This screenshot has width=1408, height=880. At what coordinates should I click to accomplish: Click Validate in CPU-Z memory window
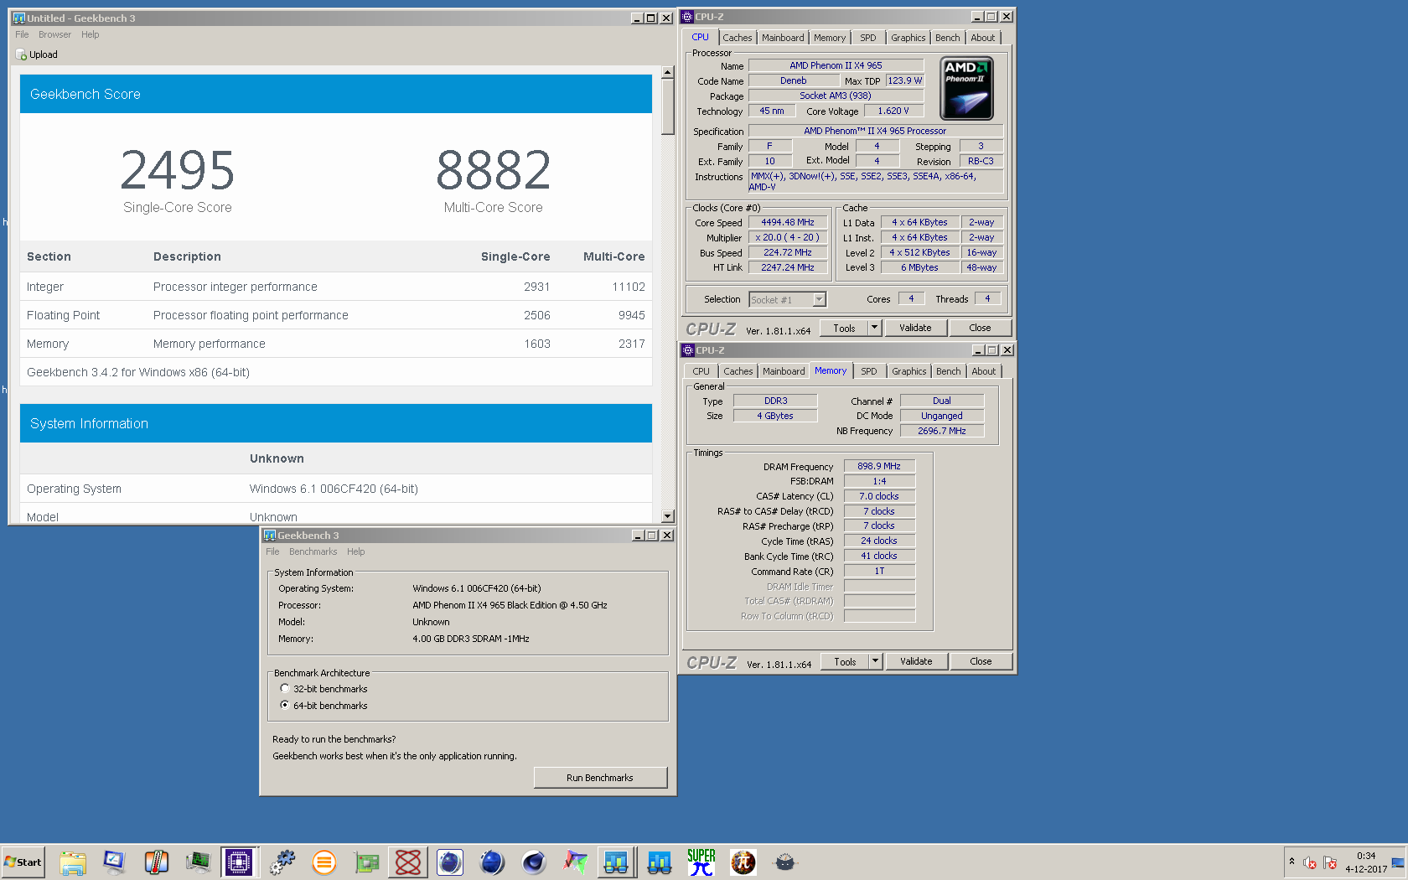pyautogui.click(x=916, y=661)
